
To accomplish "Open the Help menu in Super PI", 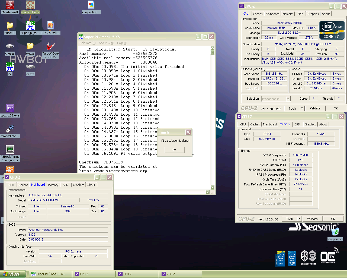I will tap(122, 43).
